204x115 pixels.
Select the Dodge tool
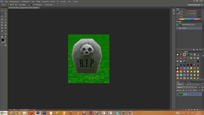tap(5, 28)
